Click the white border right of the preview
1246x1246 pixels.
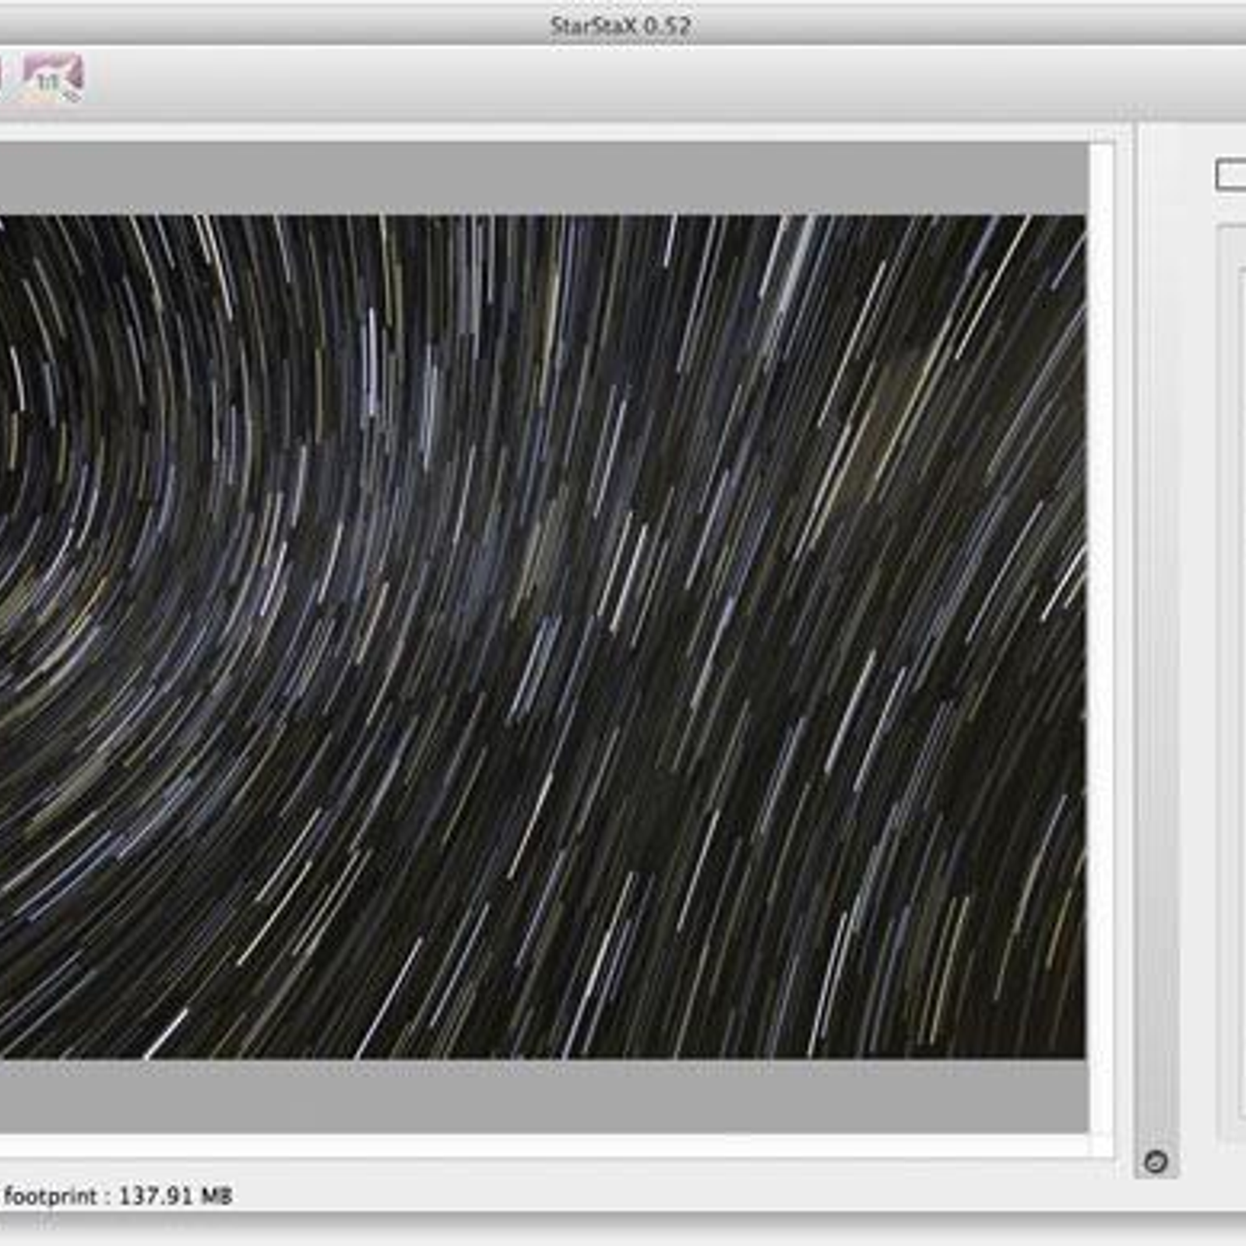pos(1101,623)
